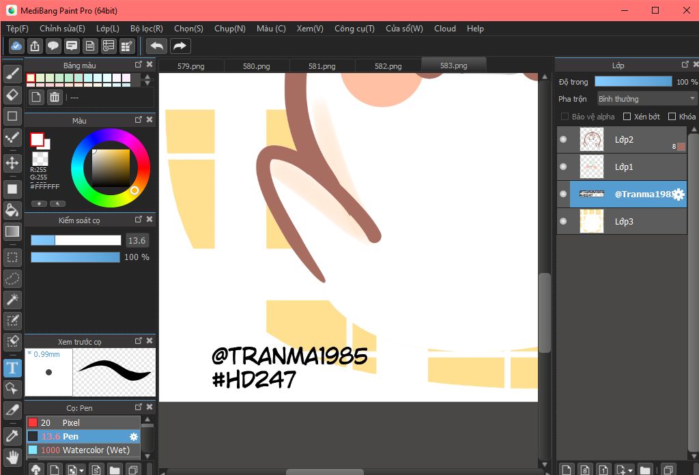
Task: Click the export upload icon in toolbar
Action: [x=35, y=46]
